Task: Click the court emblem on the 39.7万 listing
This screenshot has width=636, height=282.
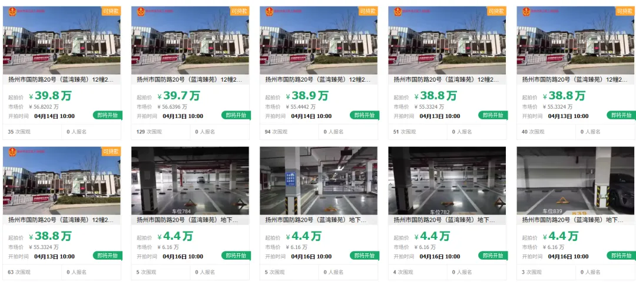Action: point(141,11)
